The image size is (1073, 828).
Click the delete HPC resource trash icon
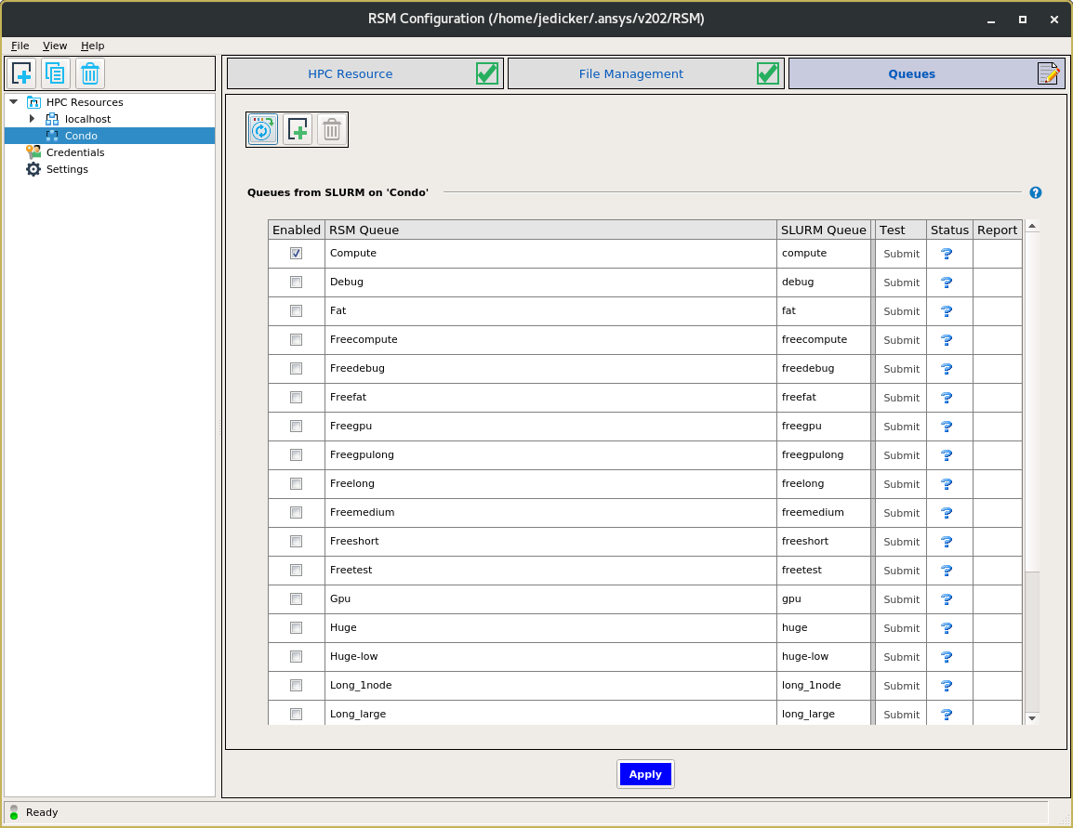coord(89,73)
